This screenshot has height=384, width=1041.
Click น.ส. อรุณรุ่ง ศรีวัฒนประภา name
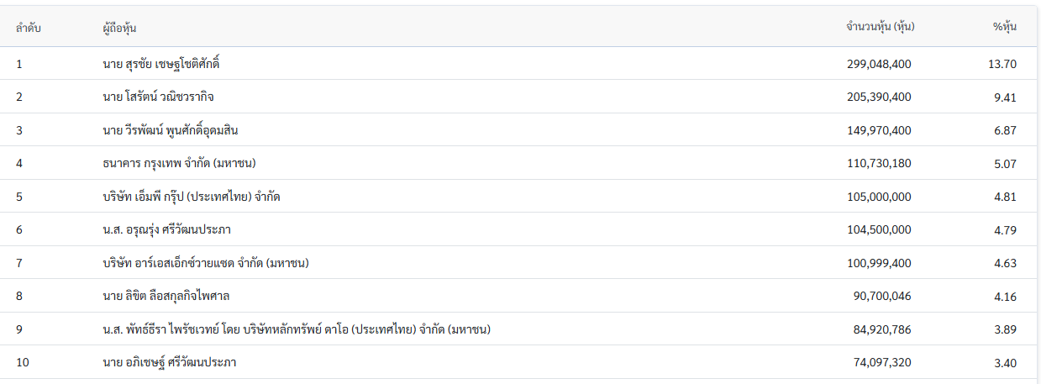tap(166, 230)
